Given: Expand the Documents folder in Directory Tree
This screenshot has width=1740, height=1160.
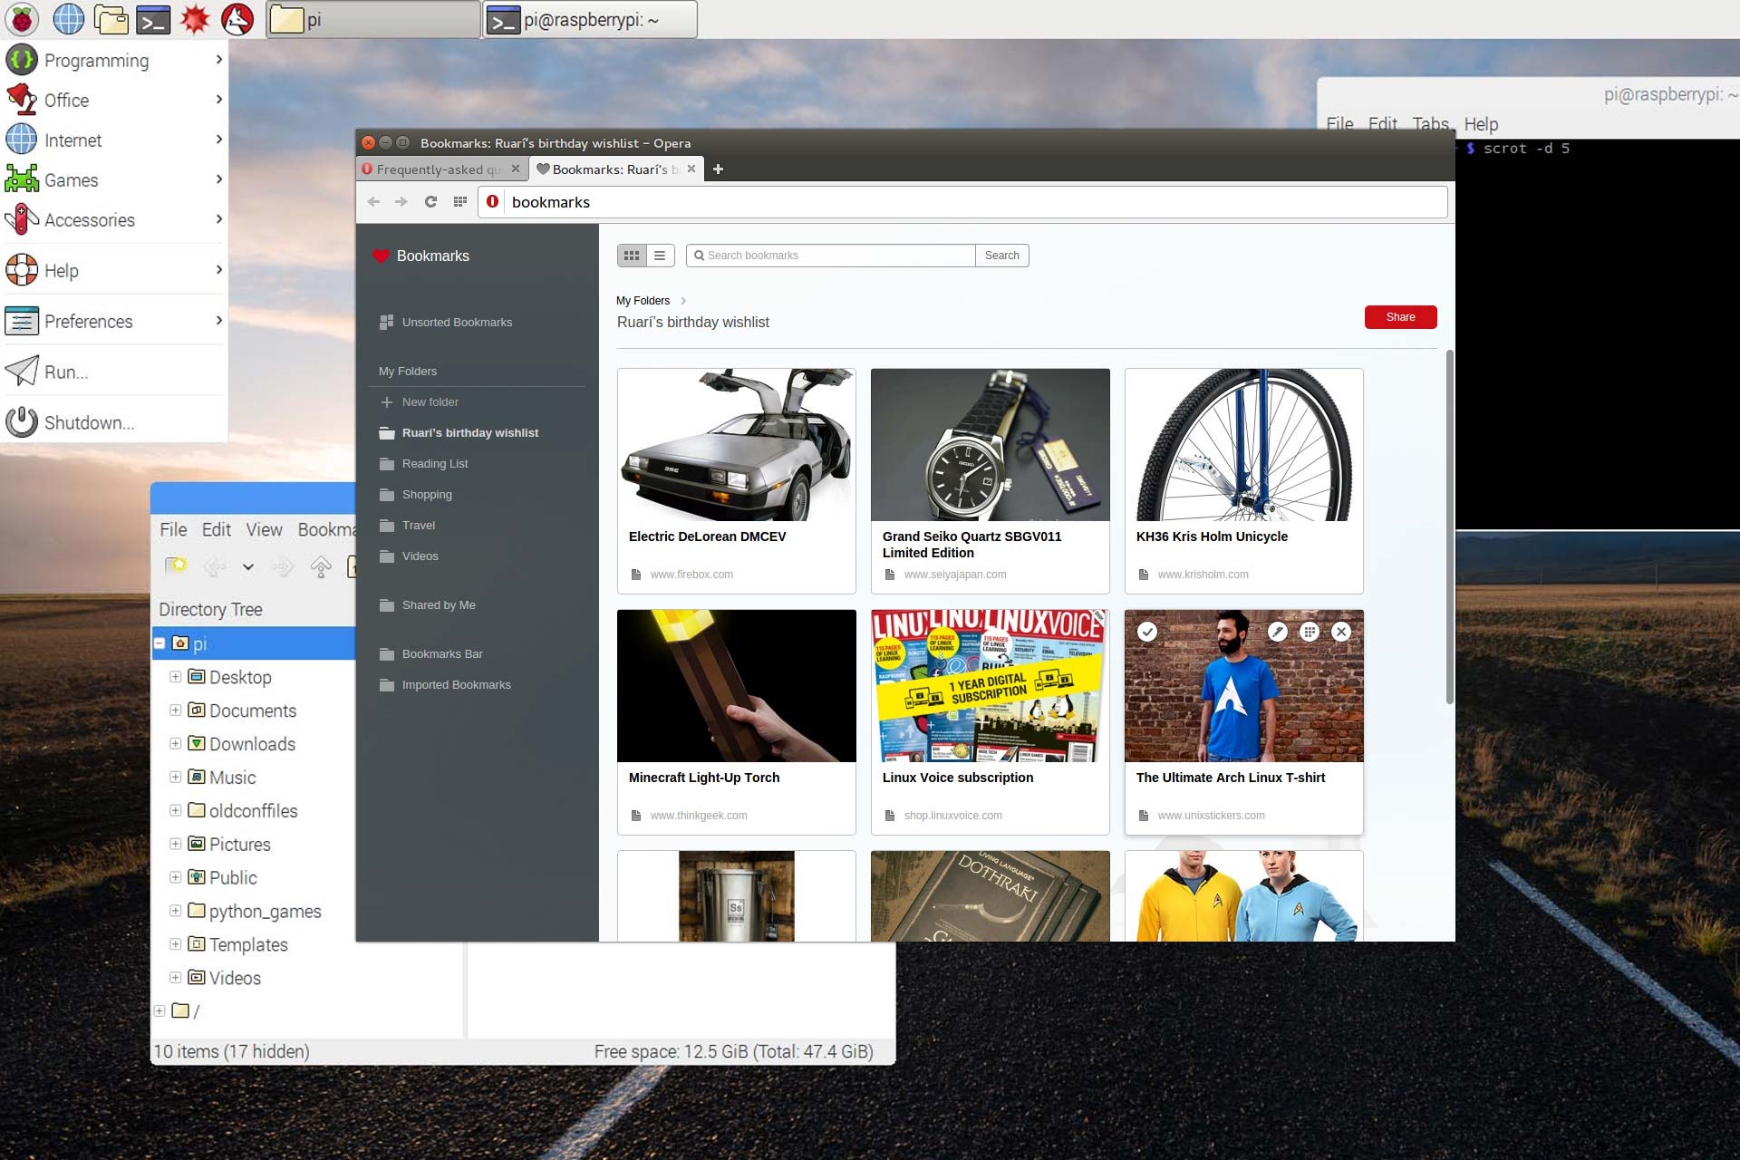Looking at the screenshot, I should click(175, 710).
